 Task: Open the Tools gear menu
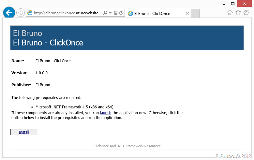pyautogui.click(x=246, y=13)
